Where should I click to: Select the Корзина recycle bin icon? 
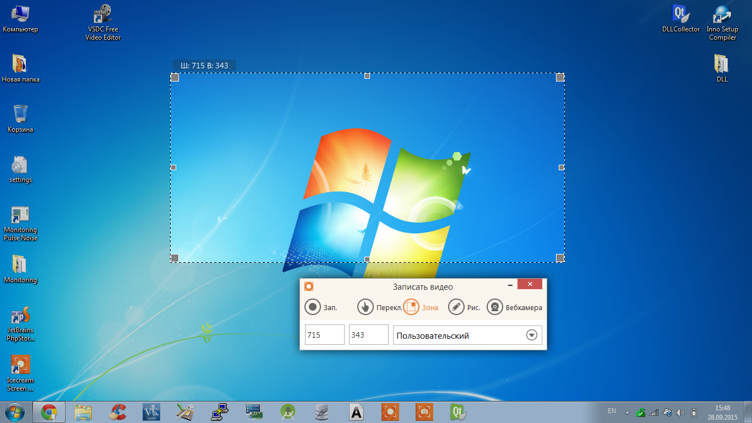point(20,118)
